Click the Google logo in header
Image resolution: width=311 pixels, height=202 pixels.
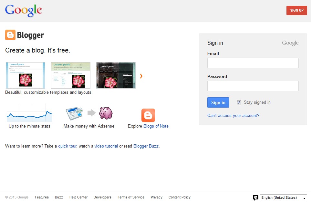24,10
